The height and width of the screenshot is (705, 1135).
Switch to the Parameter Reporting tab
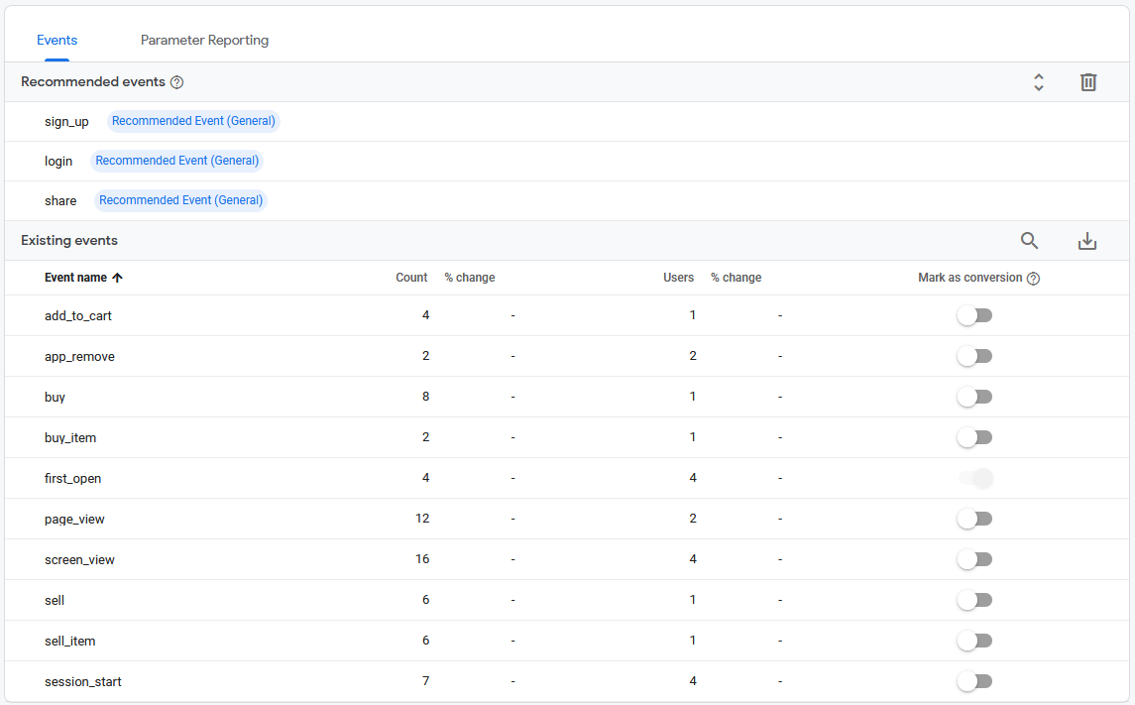coord(204,40)
